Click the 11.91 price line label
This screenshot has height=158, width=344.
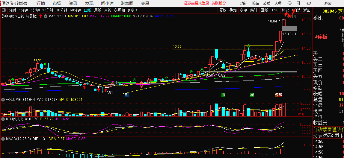[38, 60]
